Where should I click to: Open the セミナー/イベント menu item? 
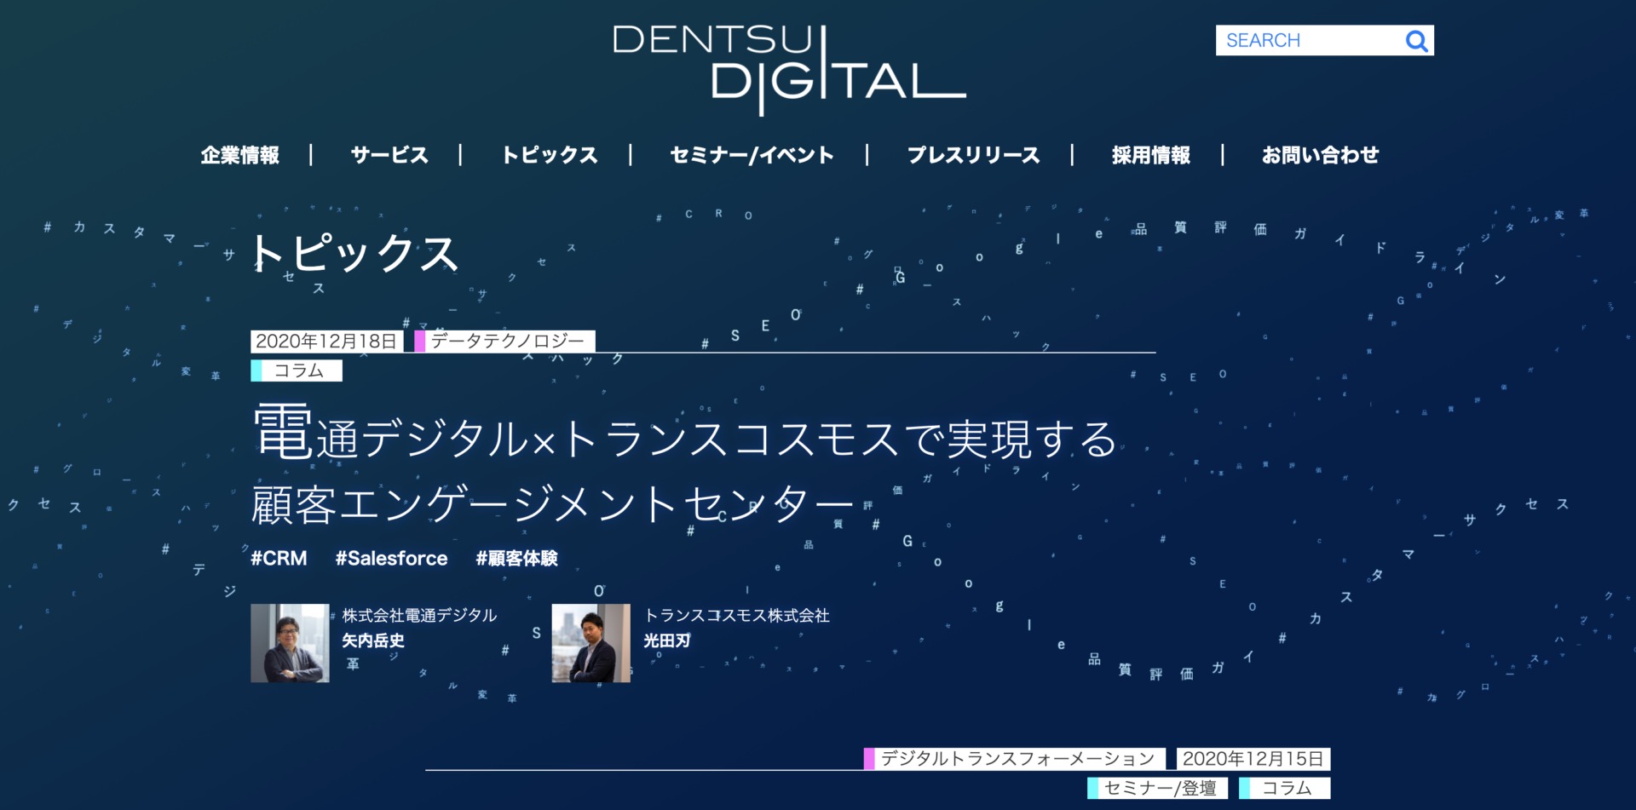click(752, 155)
